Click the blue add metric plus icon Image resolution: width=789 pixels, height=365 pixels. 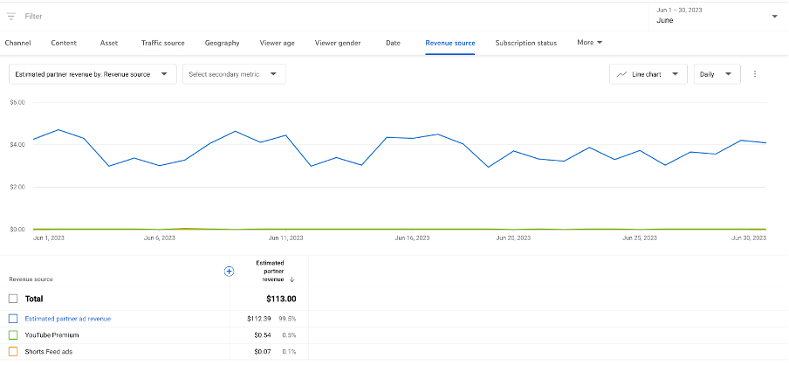click(x=229, y=271)
